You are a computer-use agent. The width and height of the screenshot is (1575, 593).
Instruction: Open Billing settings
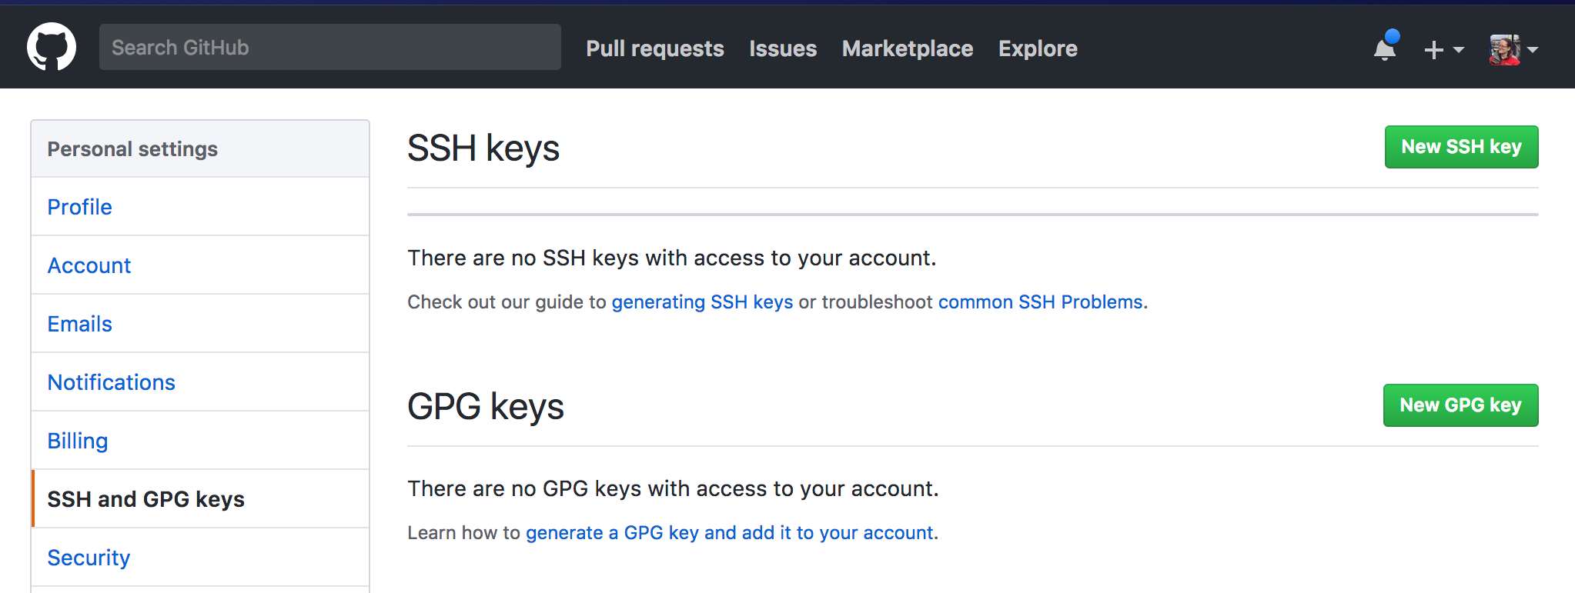[200, 441]
